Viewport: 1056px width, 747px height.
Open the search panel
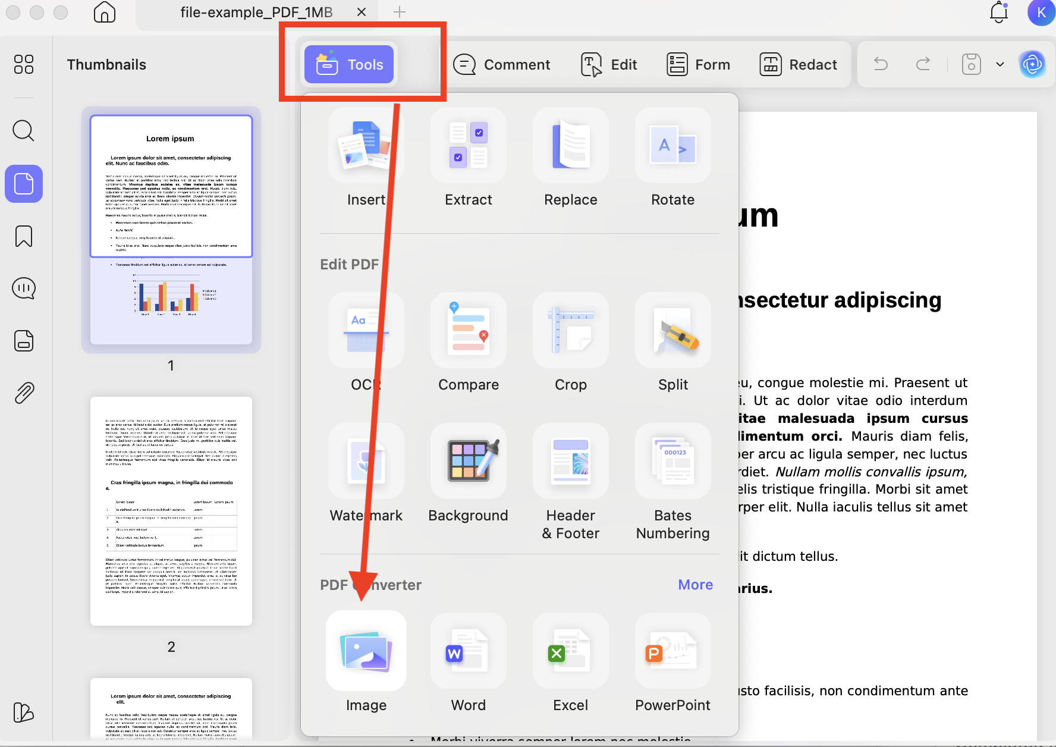click(x=23, y=130)
